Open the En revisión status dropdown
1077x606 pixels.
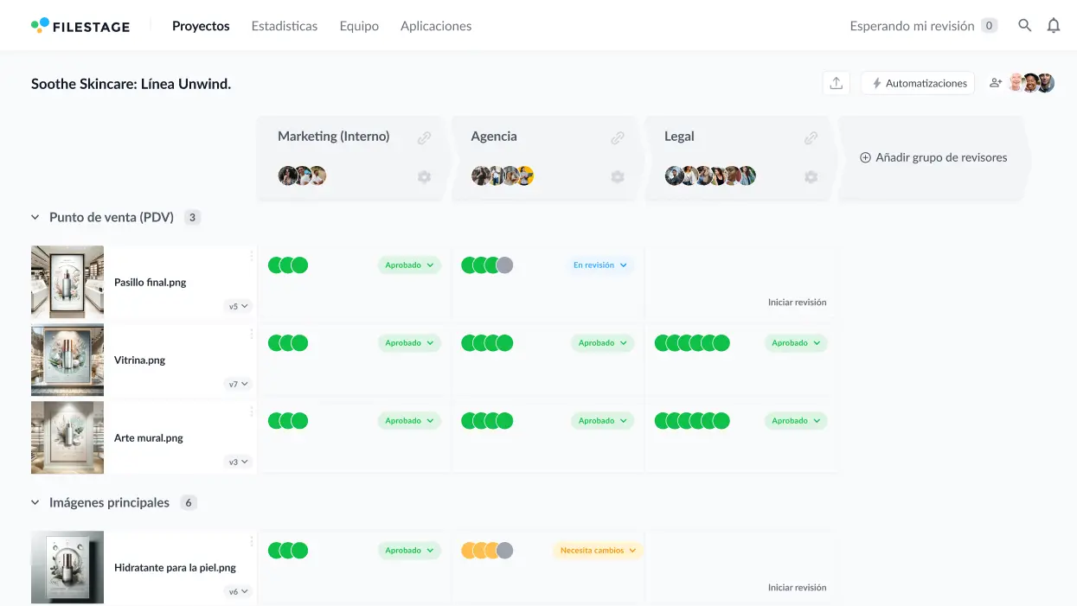click(599, 265)
